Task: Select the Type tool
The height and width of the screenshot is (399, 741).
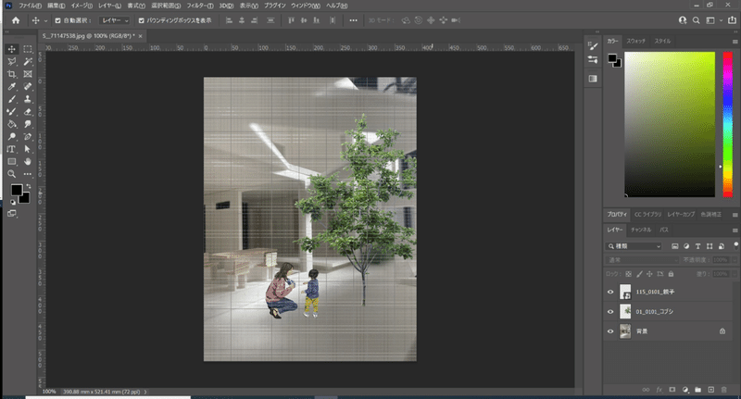Action: click(x=12, y=149)
